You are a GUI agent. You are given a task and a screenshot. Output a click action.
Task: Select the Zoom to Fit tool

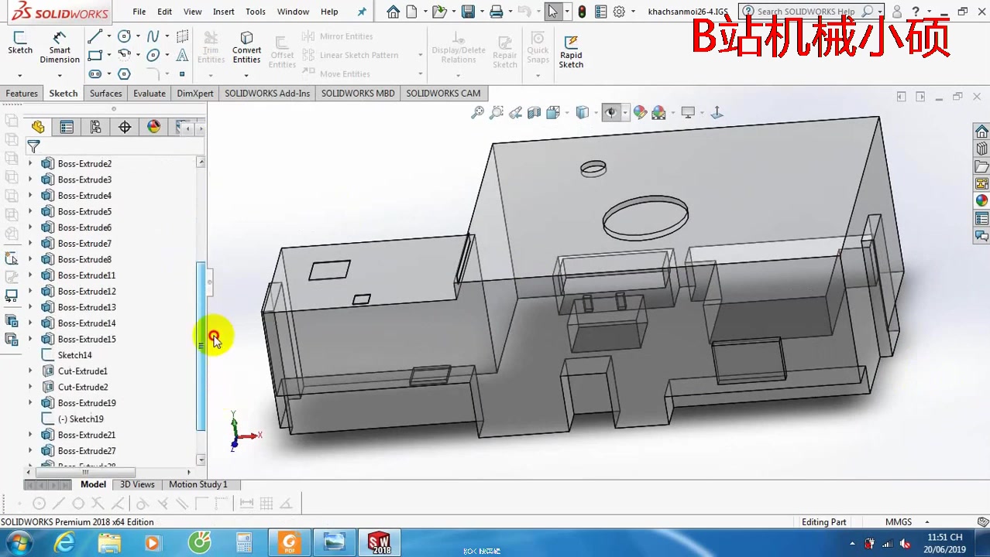click(x=477, y=112)
